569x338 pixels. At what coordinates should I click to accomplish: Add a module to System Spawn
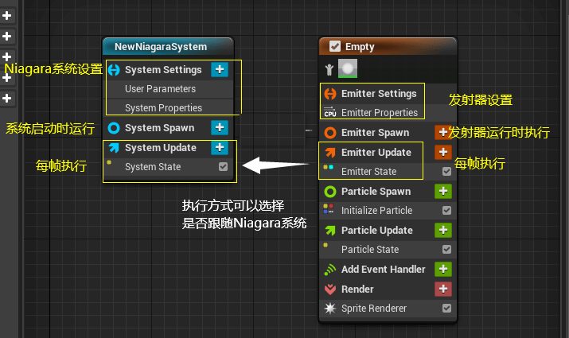coord(220,128)
